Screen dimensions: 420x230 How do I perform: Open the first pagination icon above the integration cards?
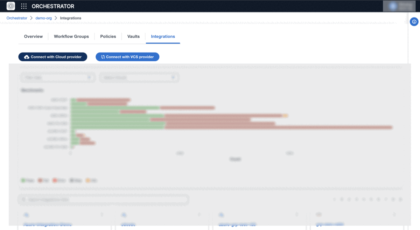pyautogui.click(x=335, y=199)
